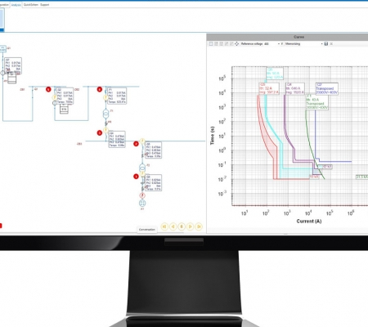Image resolution: width=368 pixels, height=327 pixels.
Task: Click the third icon in Curve toolbar
Action: (x=222, y=44)
